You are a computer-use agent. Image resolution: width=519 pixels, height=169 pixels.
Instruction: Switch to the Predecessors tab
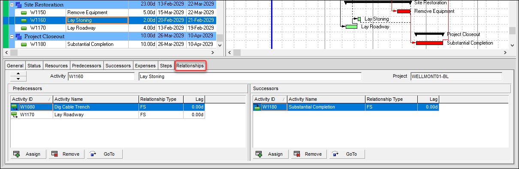pos(87,66)
